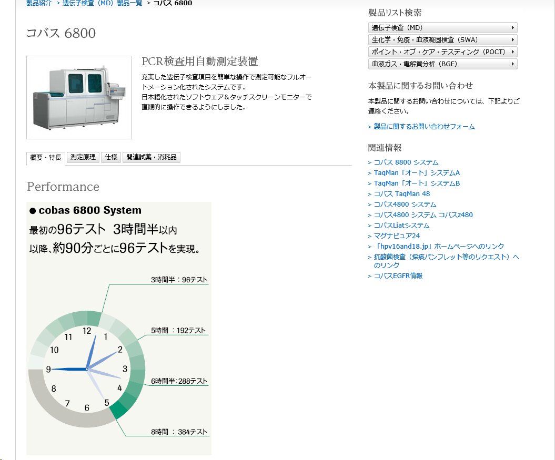Click the Performance section heading
The height and width of the screenshot is (460, 555).
(x=63, y=187)
